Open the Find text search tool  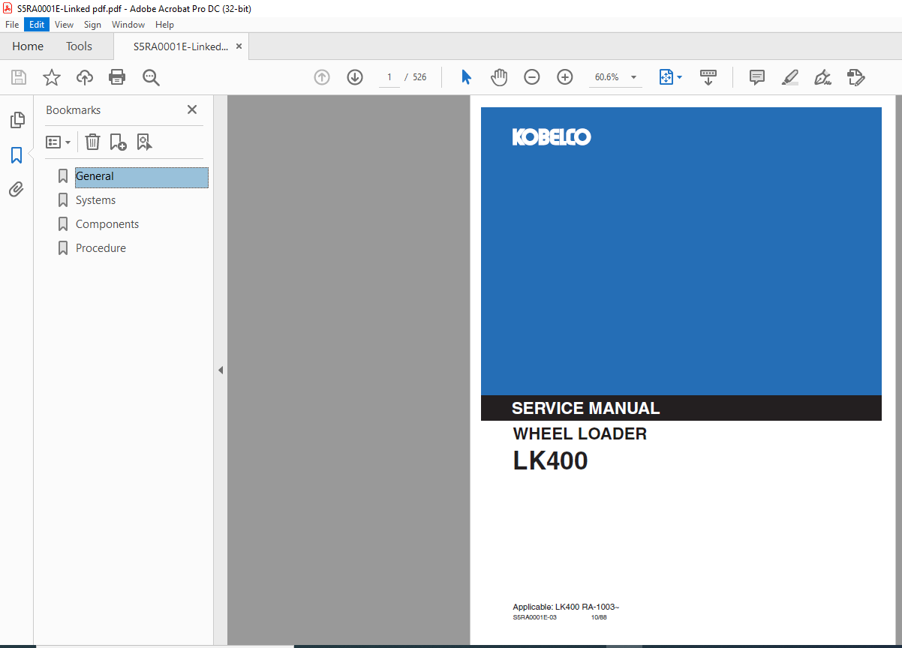coord(151,77)
